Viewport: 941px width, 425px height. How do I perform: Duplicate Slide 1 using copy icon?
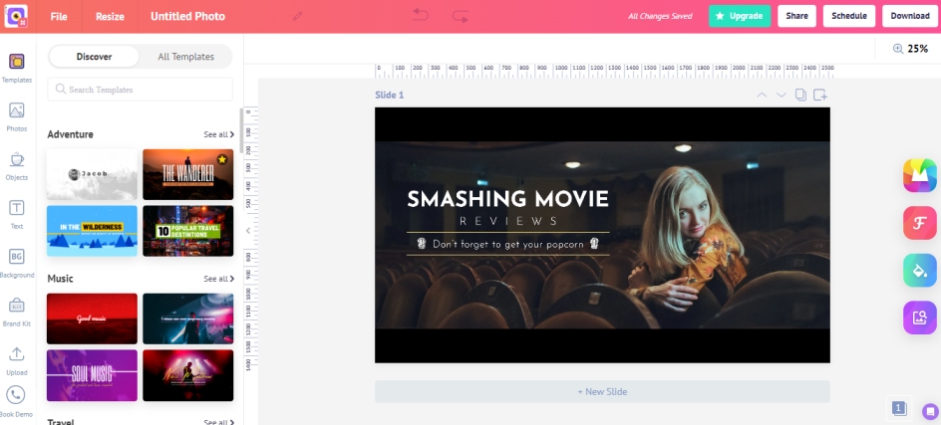(x=800, y=95)
